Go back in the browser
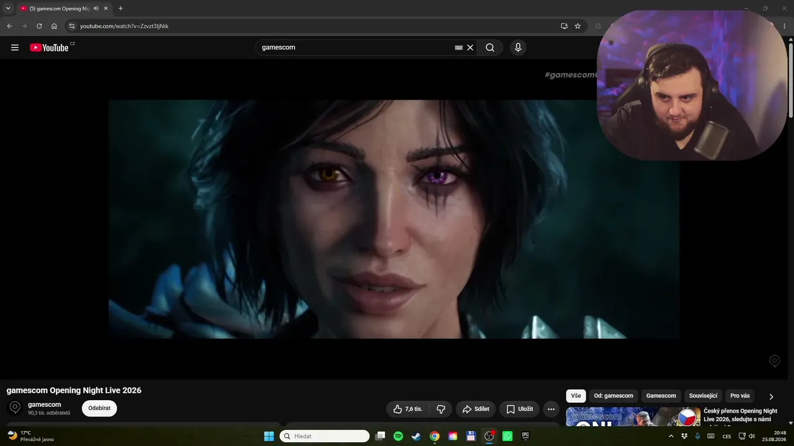 [9, 26]
